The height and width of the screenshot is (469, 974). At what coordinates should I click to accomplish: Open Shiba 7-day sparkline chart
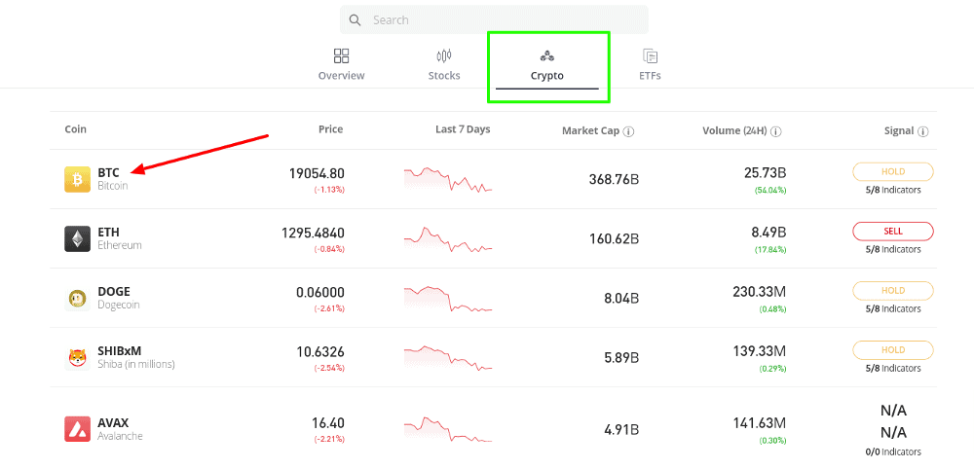448,358
